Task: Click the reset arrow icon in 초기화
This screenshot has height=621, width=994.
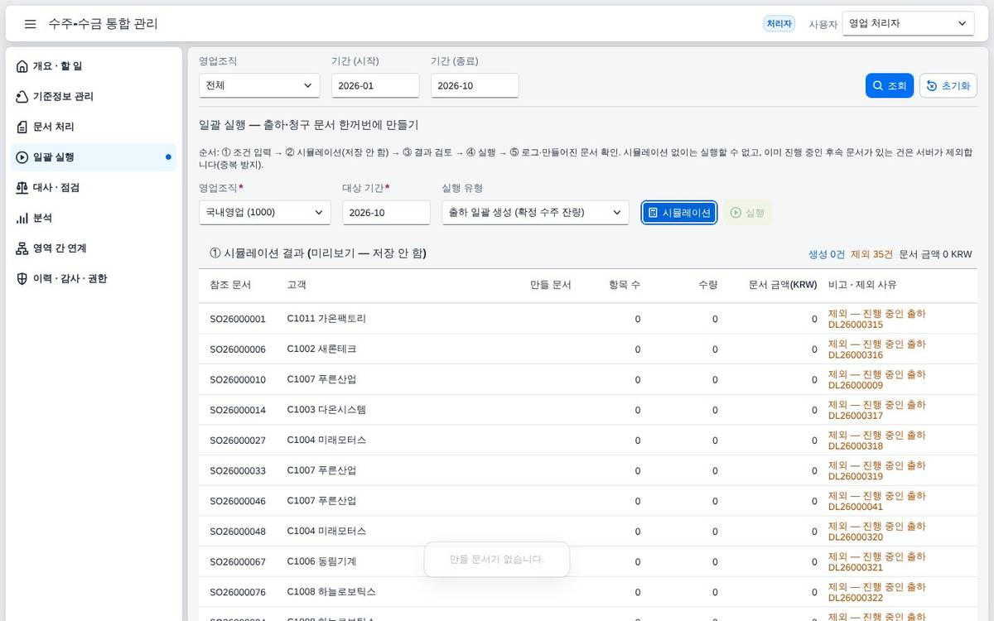Action: tap(932, 86)
